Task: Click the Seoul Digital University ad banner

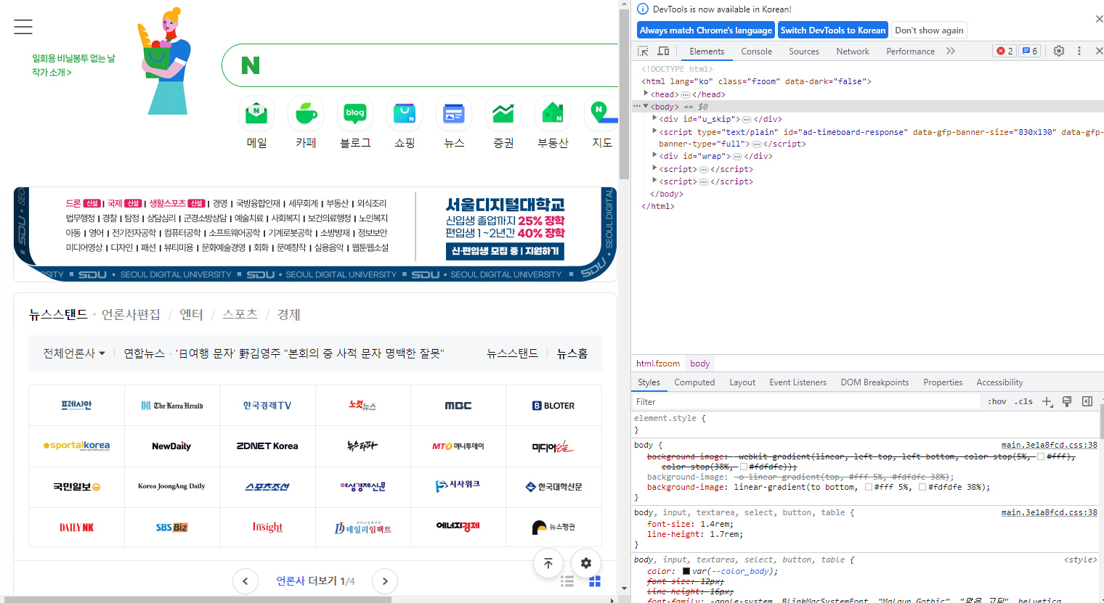Action: click(315, 234)
